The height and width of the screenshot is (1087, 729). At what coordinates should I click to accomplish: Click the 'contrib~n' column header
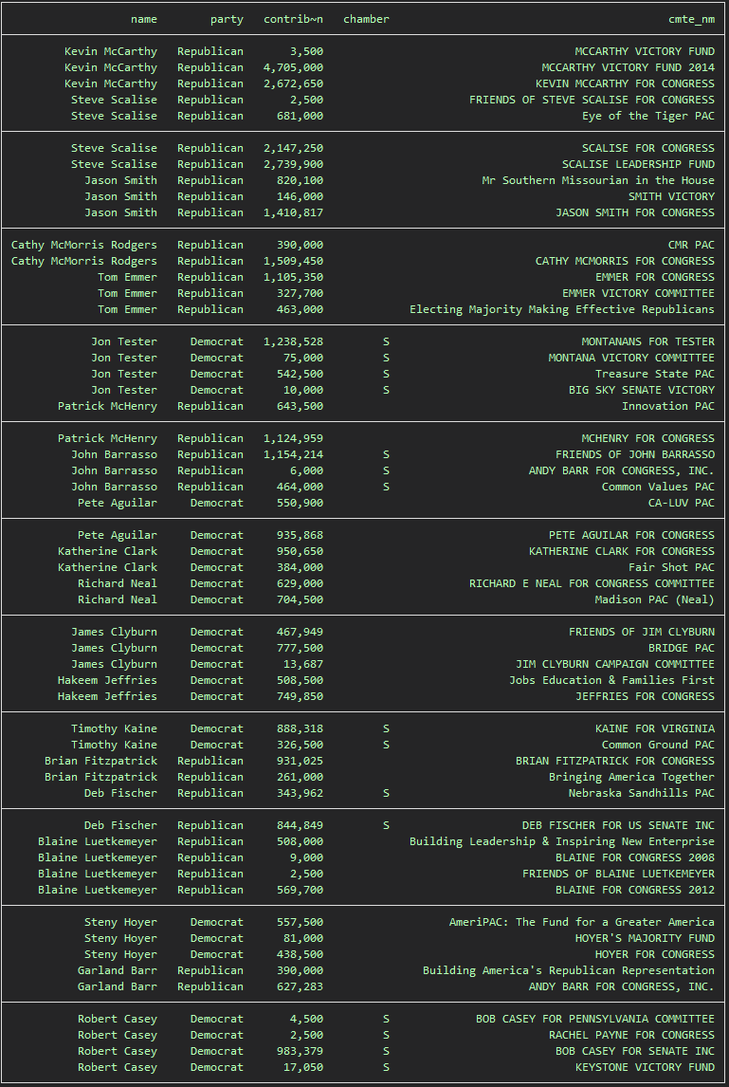(293, 19)
